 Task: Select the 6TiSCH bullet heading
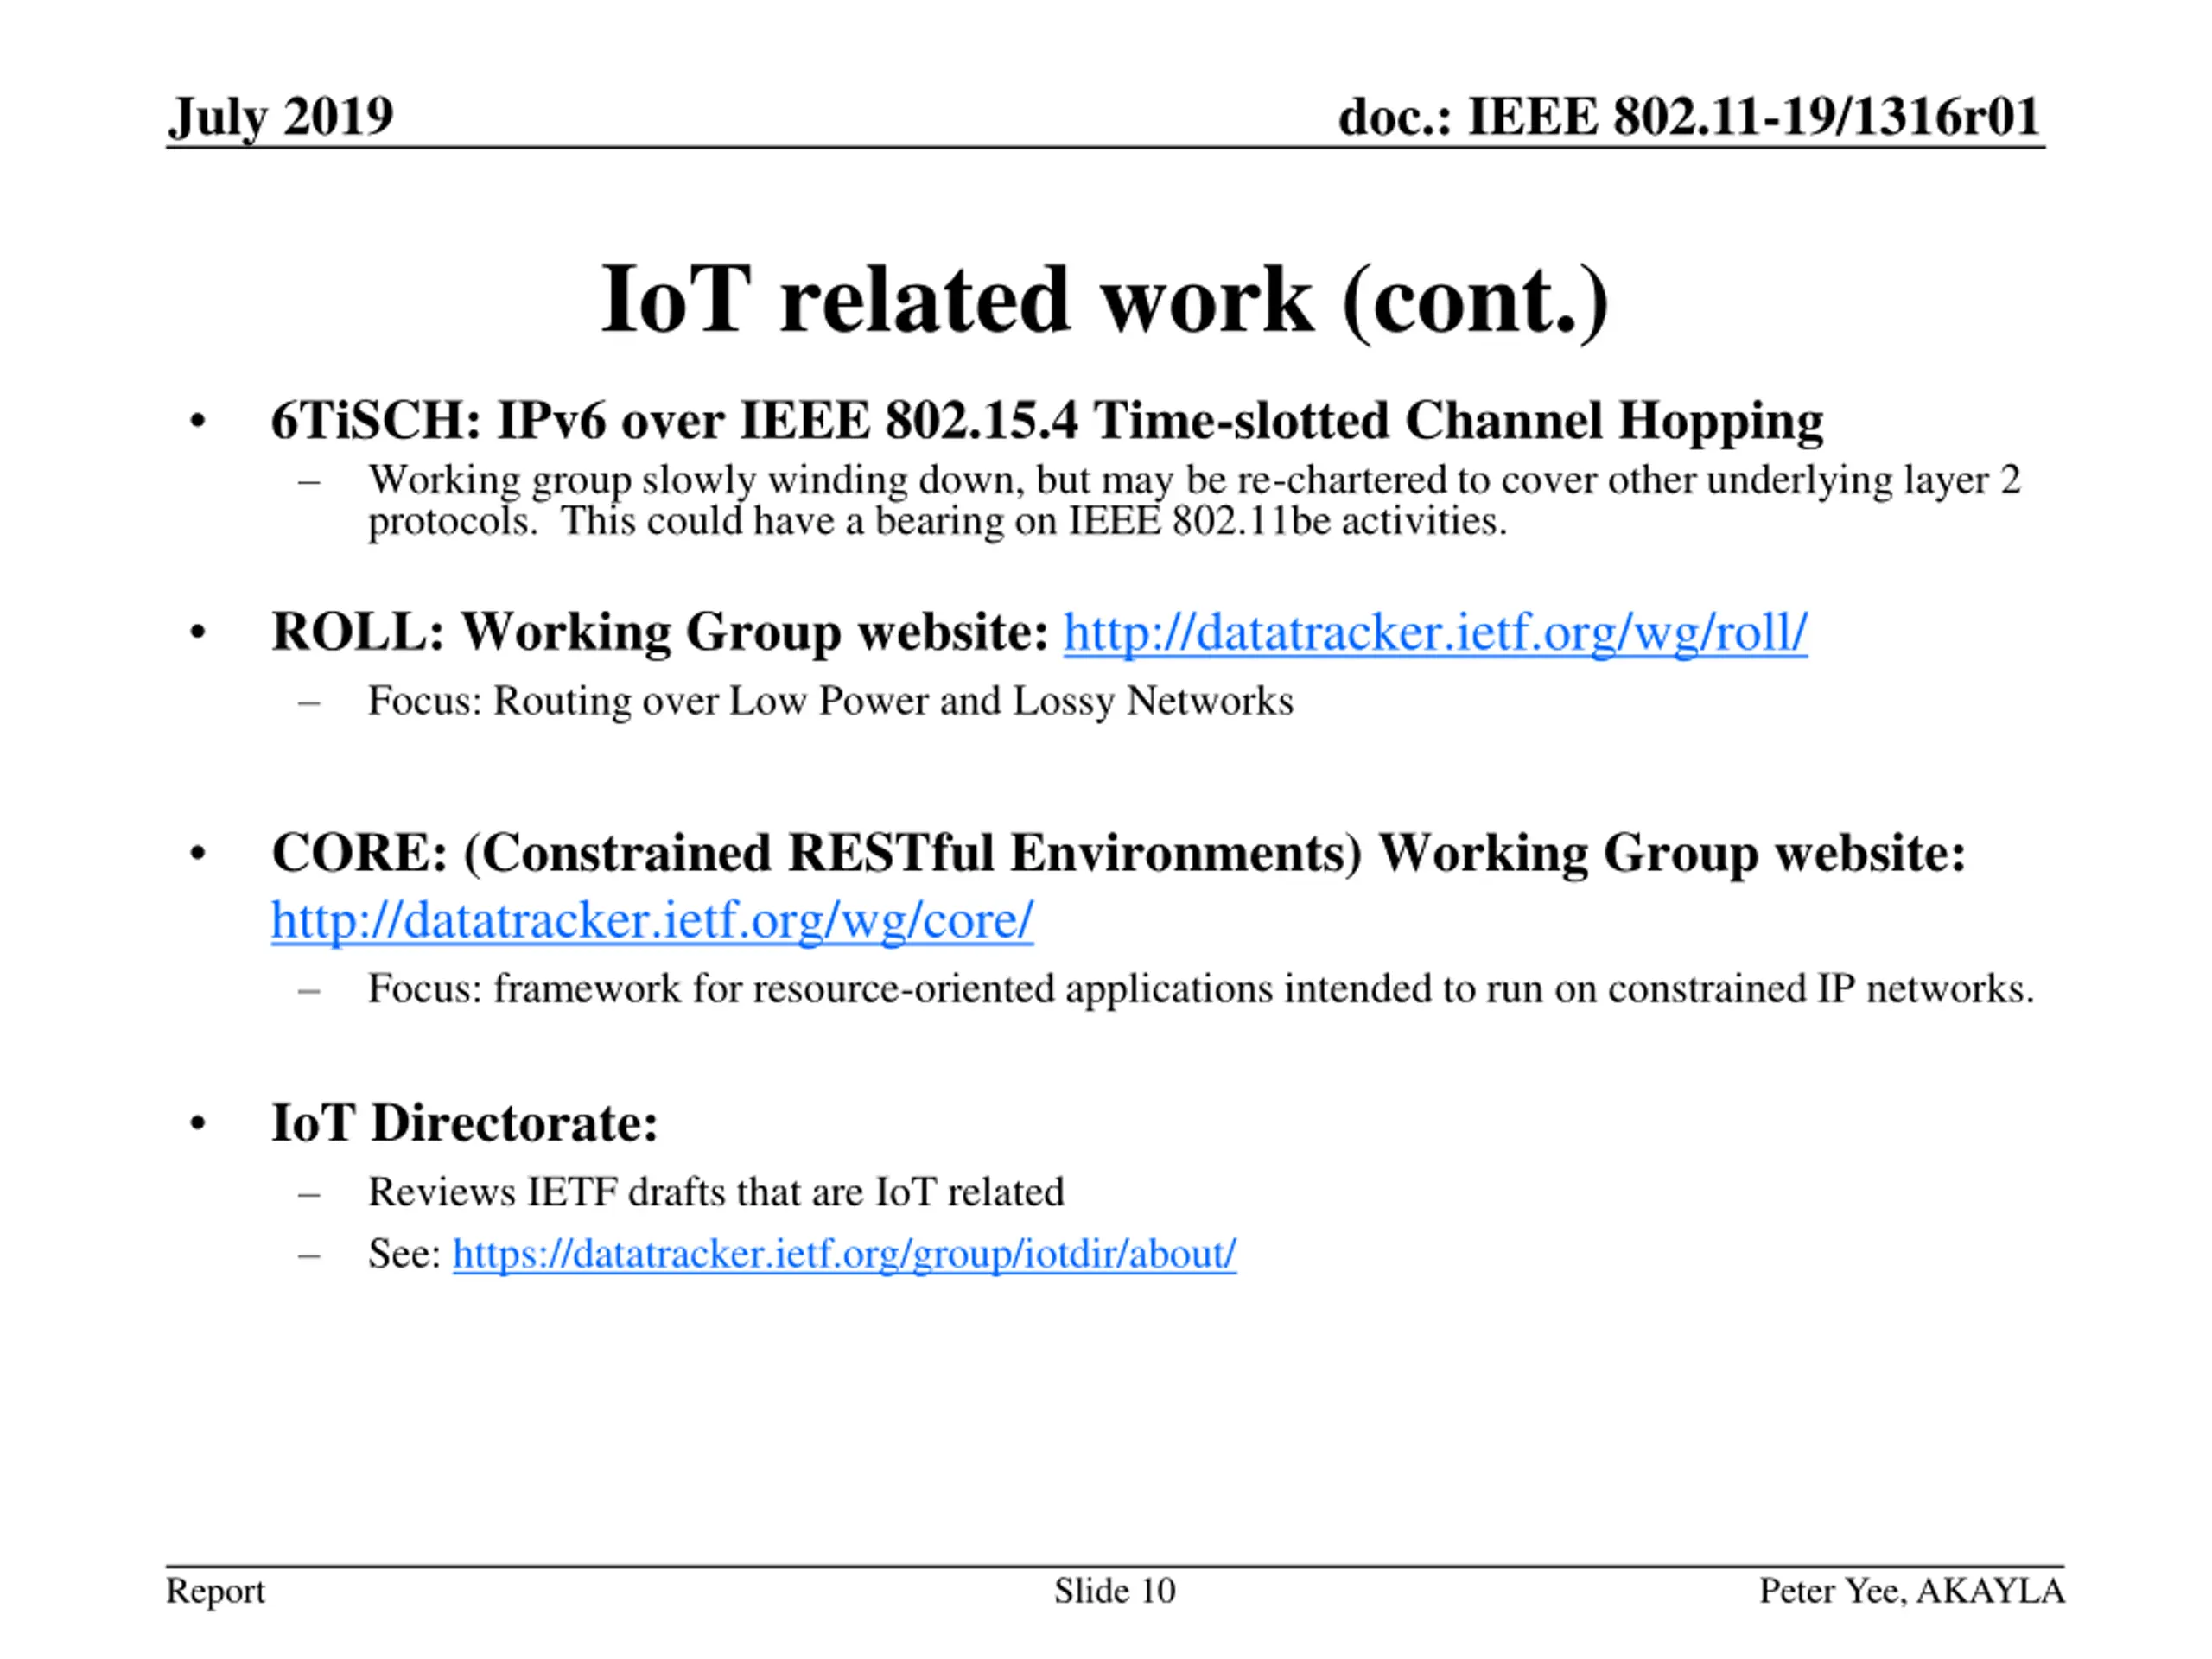1047,421
